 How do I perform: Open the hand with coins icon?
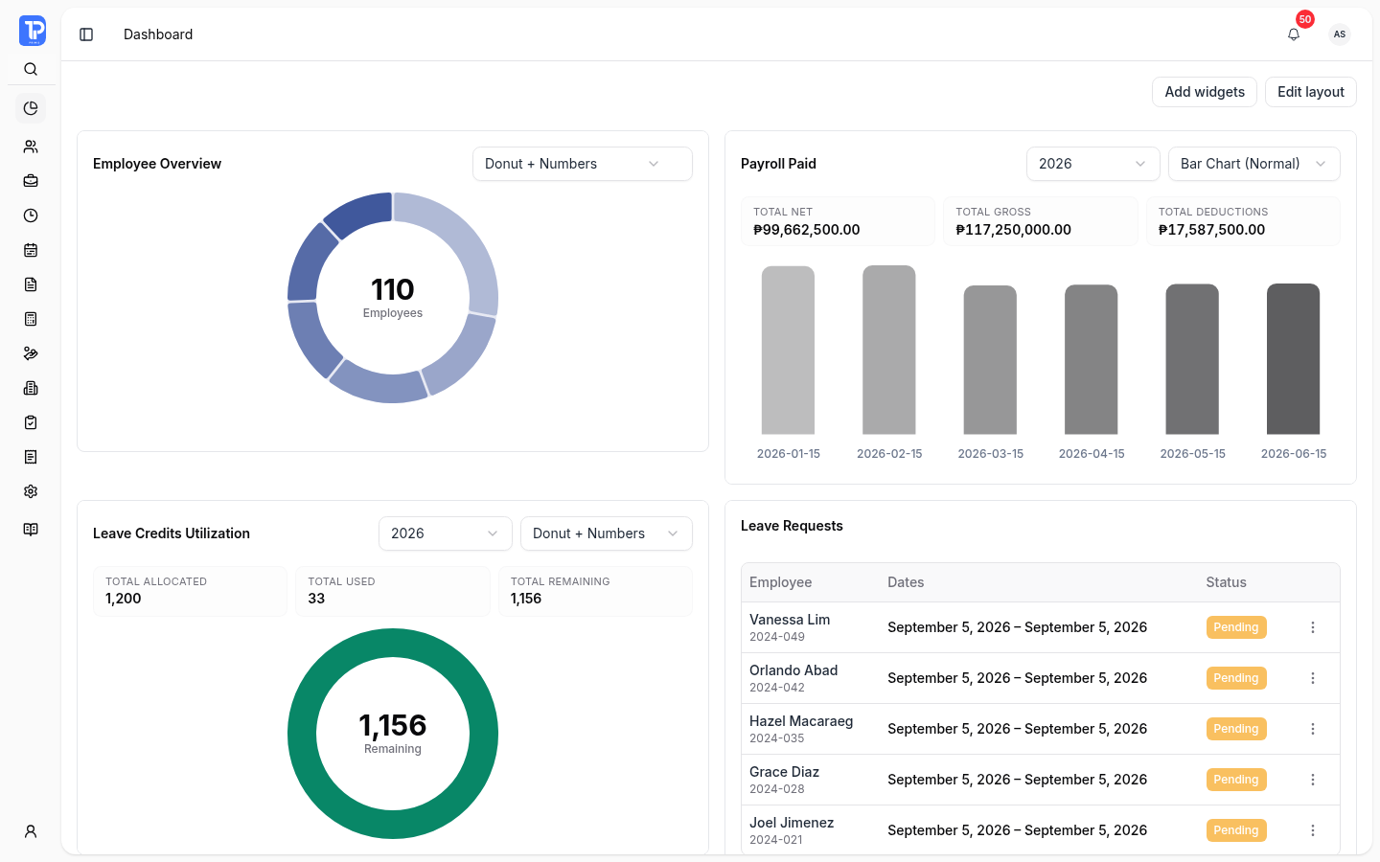click(31, 353)
